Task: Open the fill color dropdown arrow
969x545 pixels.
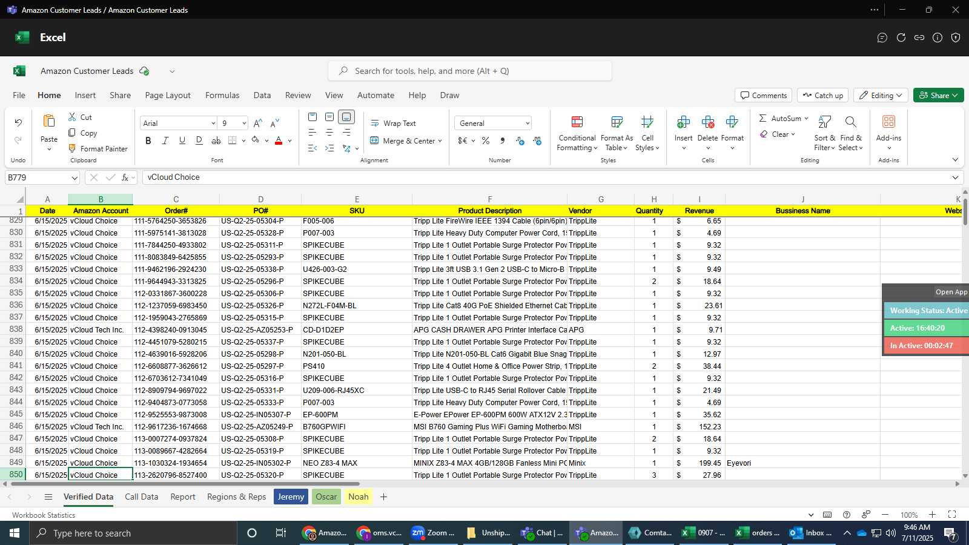Action: tap(266, 140)
